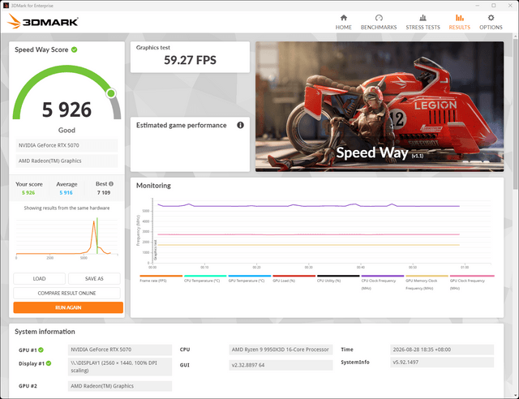Click the 59.27 FPS graphics test value
The height and width of the screenshot is (399, 519).
pyautogui.click(x=190, y=60)
